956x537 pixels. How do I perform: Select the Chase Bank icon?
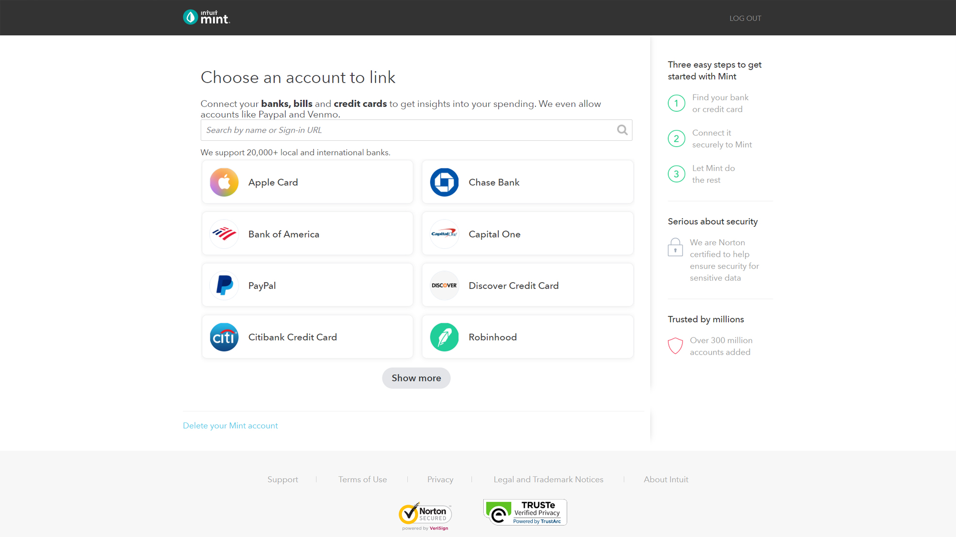[445, 182]
